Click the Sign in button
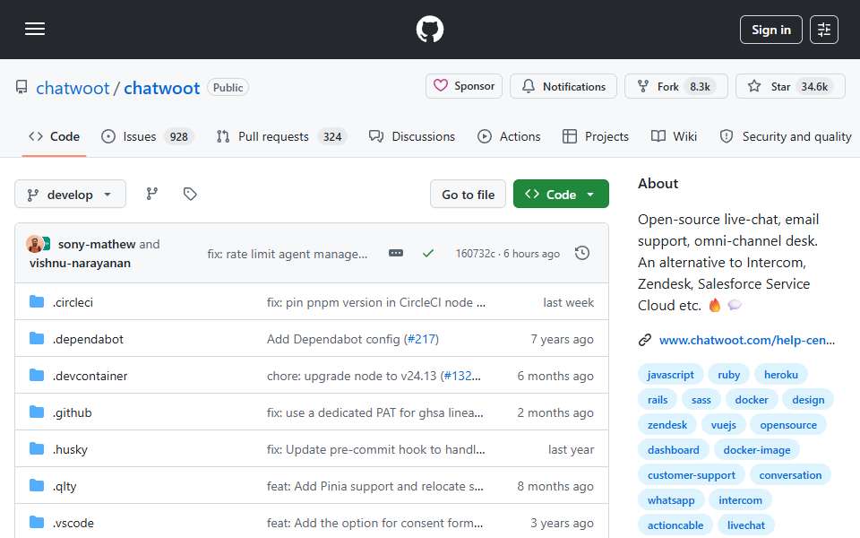 770,30
